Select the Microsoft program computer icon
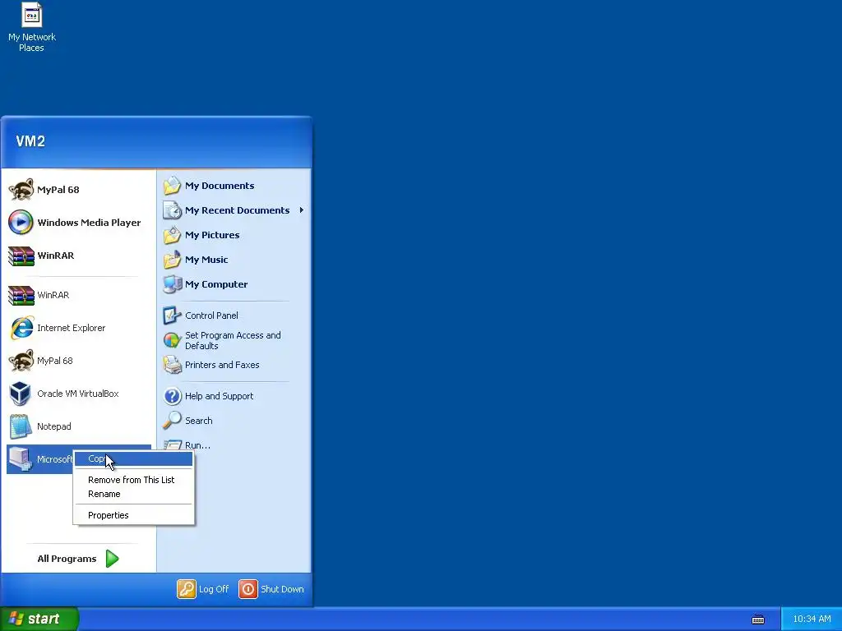This screenshot has height=631, width=842. (x=21, y=459)
